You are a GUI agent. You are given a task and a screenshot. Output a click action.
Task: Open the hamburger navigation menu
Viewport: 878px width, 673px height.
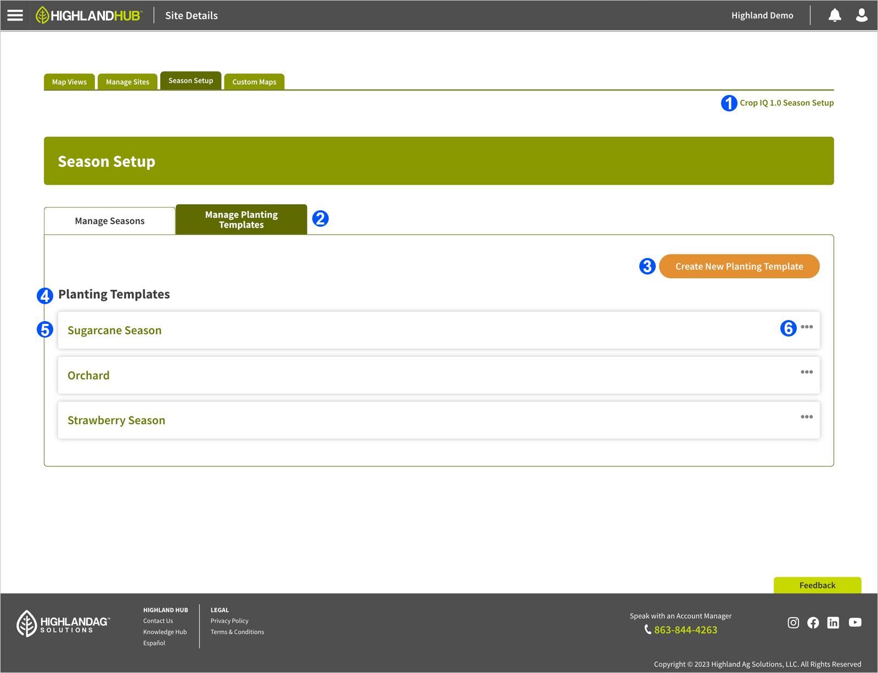point(14,15)
